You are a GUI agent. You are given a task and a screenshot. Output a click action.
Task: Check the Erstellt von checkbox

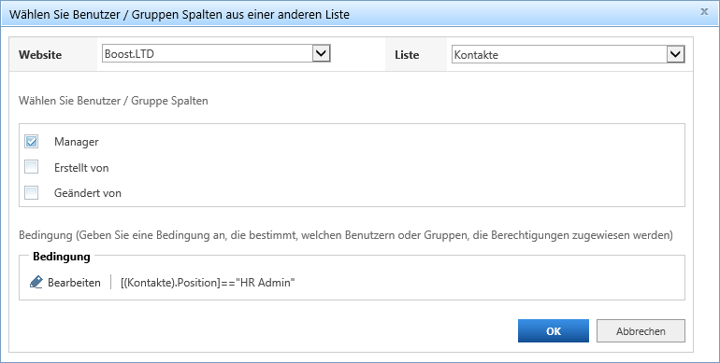pos(31,167)
